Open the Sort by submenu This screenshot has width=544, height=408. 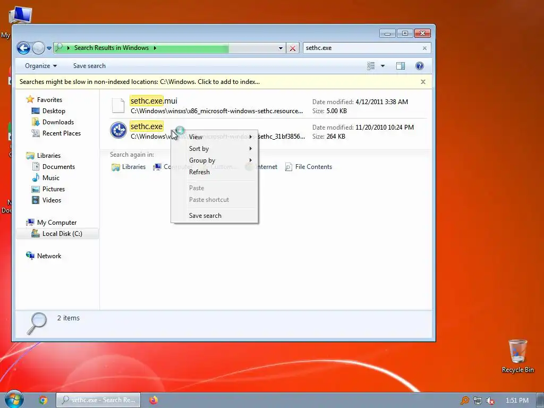click(x=220, y=149)
